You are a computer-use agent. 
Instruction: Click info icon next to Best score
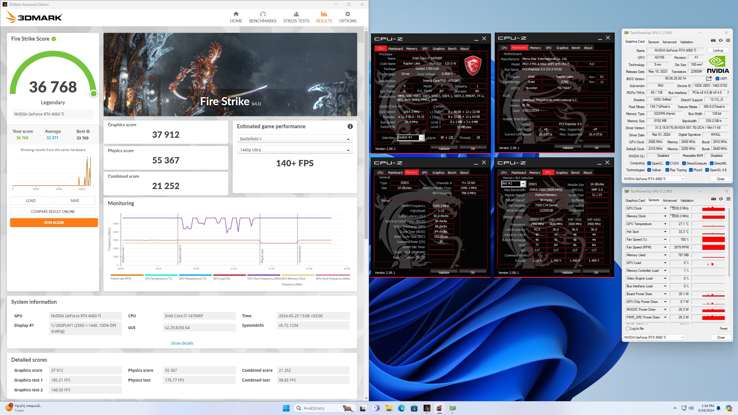[x=88, y=131]
